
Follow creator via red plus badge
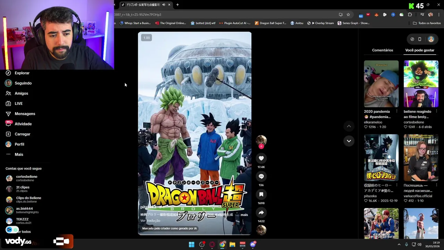pos(261,147)
